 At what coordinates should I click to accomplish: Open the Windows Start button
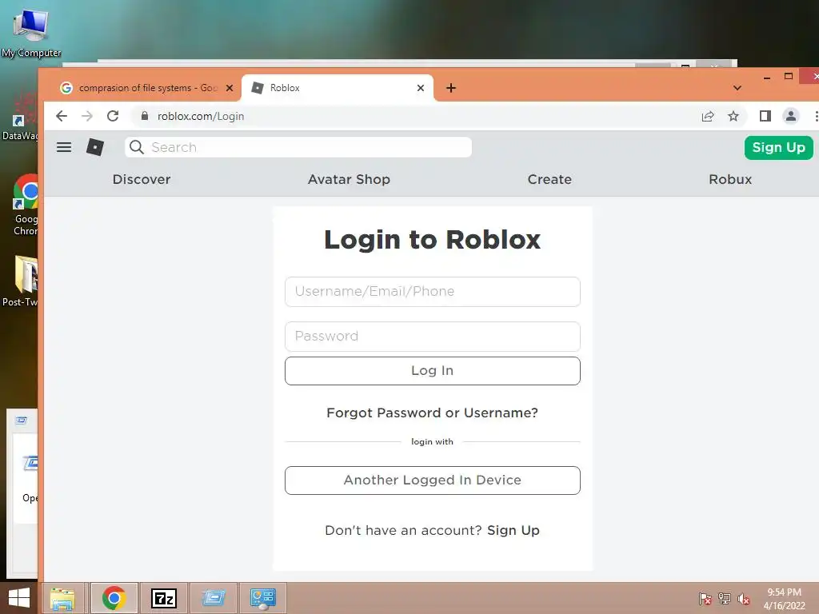(x=19, y=598)
